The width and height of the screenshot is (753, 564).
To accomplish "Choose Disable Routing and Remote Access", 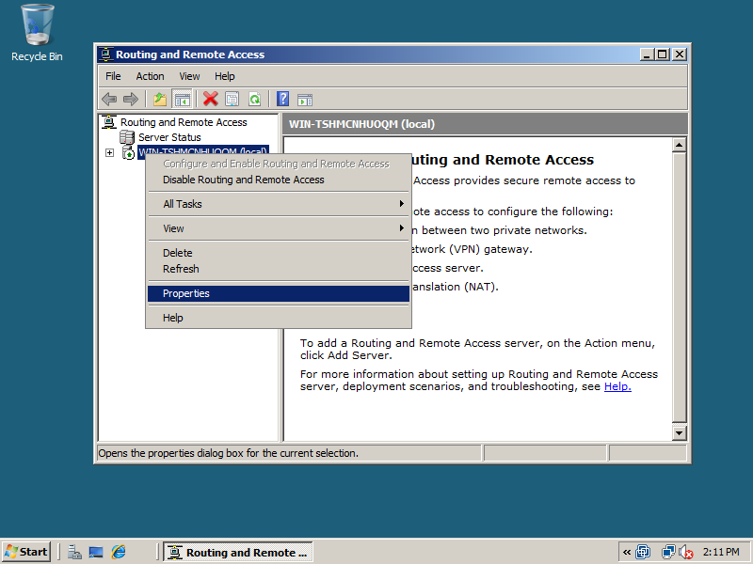I will (x=279, y=180).
